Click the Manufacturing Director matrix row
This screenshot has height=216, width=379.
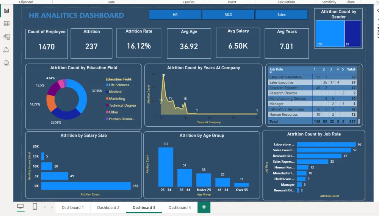click(x=312, y=98)
